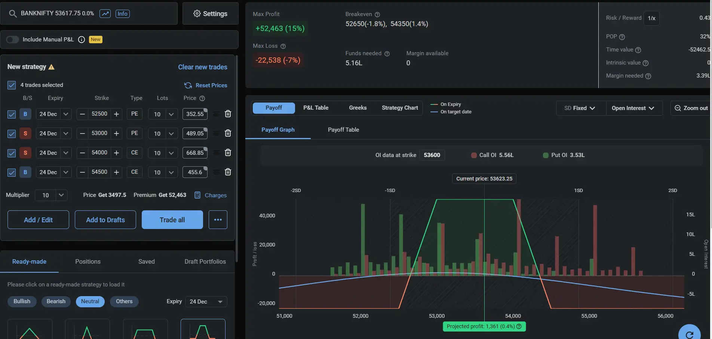Viewport: 712px width, 339px height.
Task: Open the ready-made Expiry 24 Dec dropdown
Action: (206, 302)
